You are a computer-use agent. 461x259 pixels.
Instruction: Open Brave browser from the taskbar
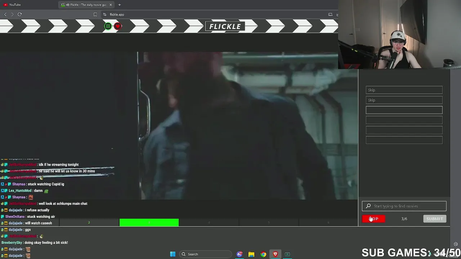[x=275, y=254]
